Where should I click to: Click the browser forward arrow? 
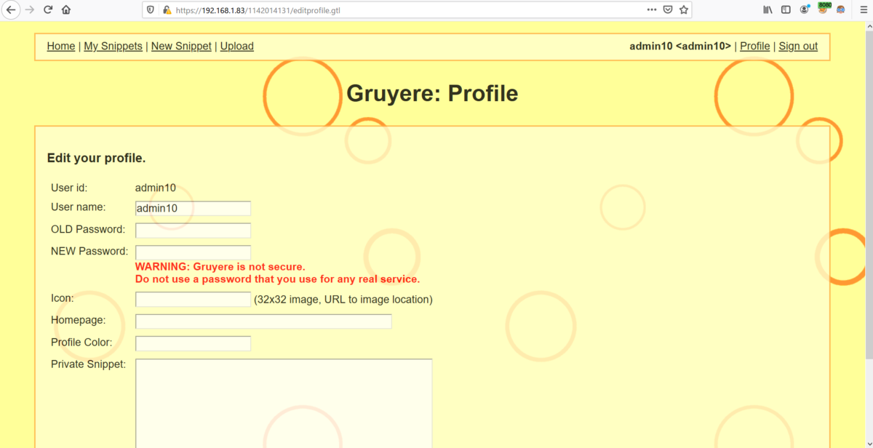point(29,10)
